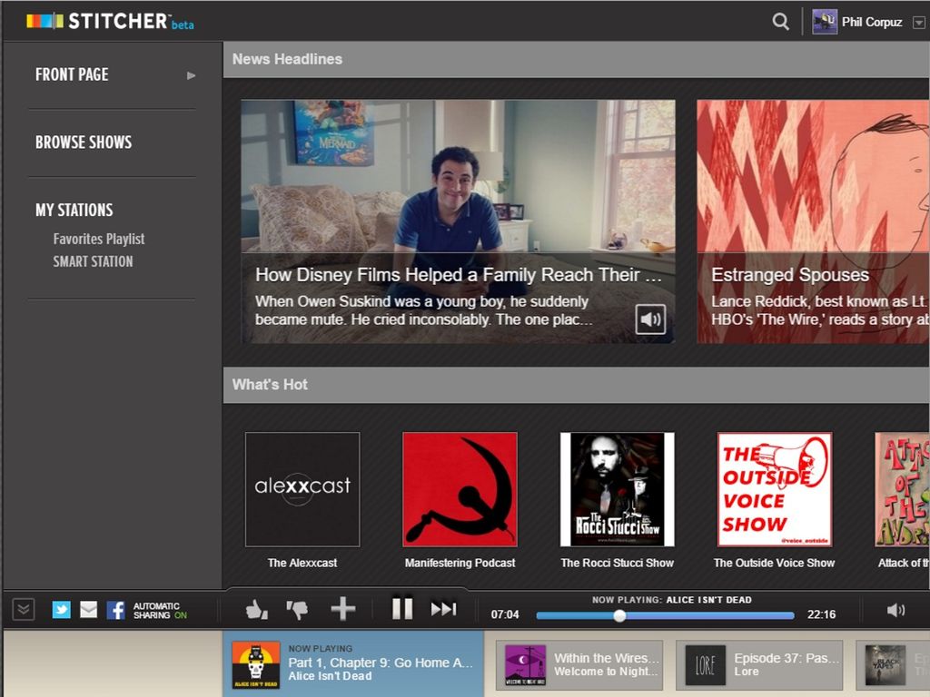Open Phil Corpuz username menu
930x697 pixels.
tap(872, 23)
